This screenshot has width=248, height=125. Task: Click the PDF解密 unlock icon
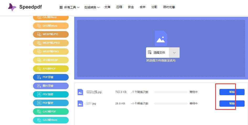[39, 103]
